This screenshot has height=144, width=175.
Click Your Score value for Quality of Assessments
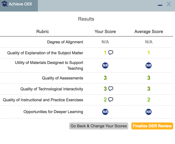pyautogui.click(x=105, y=78)
